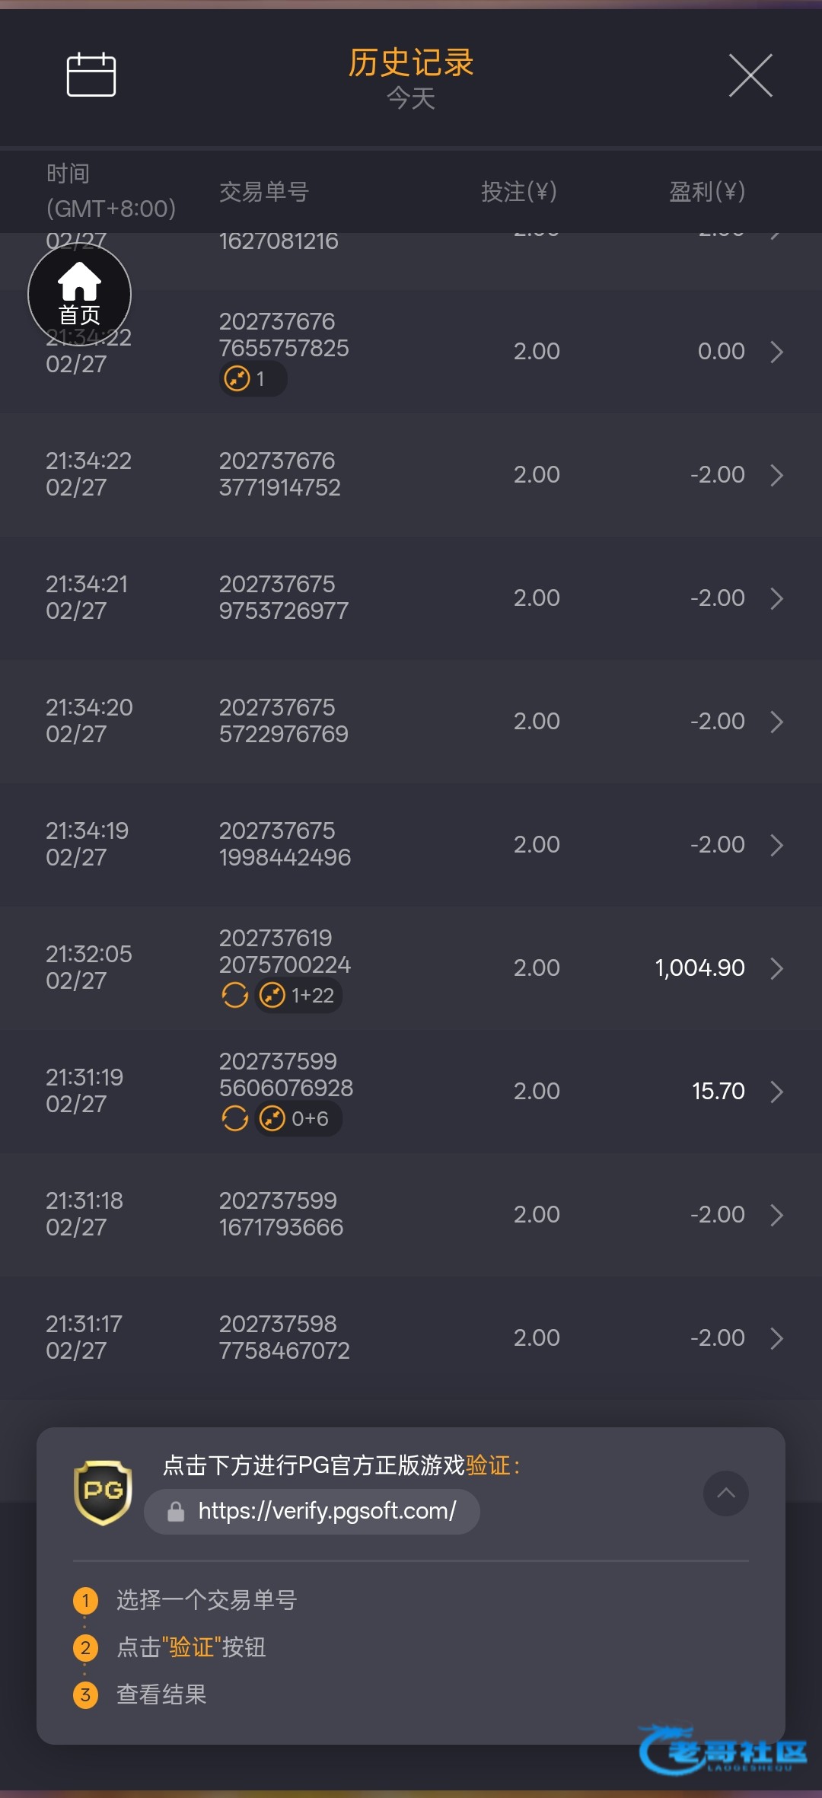Select transaction 202737598 7758467072
Image resolution: width=822 pixels, height=1798 pixels.
pos(284,1337)
